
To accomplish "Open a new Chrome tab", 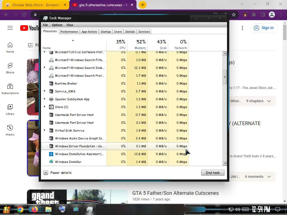I will click(x=142, y=5).
